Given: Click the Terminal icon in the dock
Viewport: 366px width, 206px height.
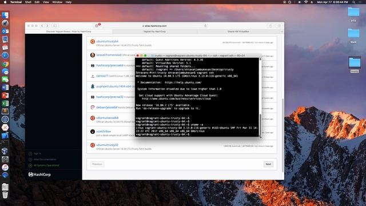Looking at the screenshot, I should [x=5, y=143].
